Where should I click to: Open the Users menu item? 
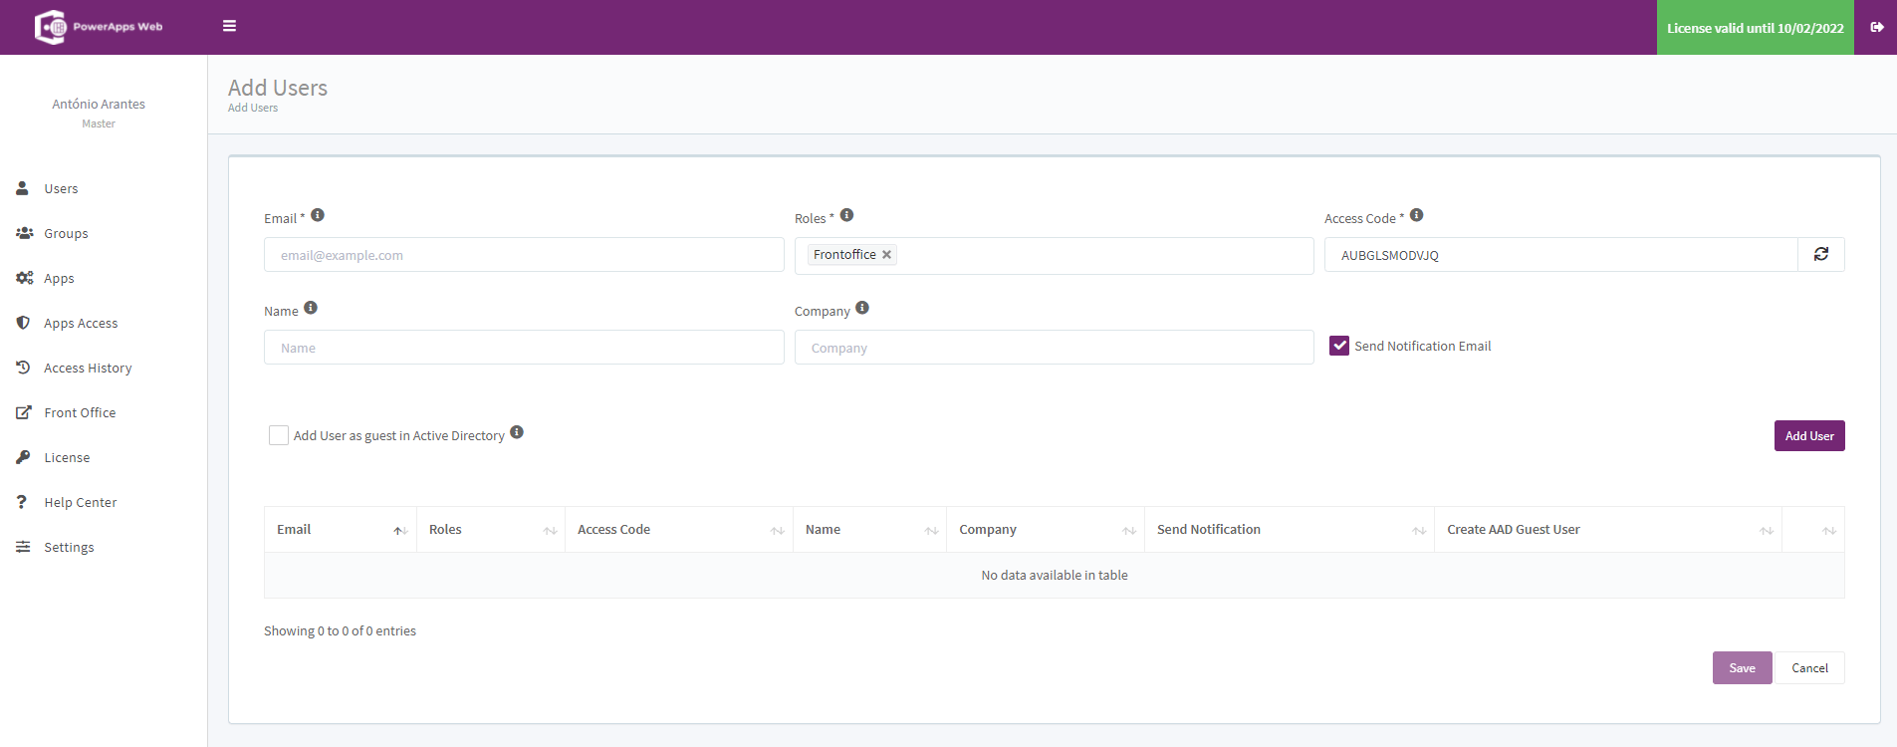pyautogui.click(x=61, y=188)
